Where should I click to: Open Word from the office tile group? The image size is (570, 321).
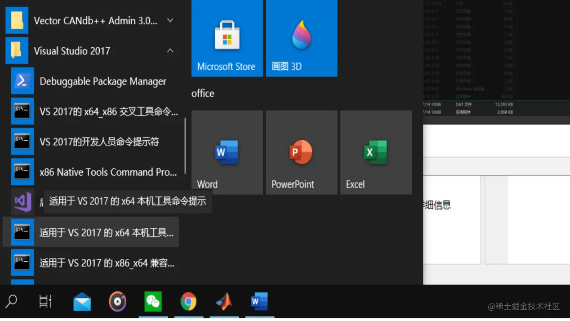click(227, 152)
